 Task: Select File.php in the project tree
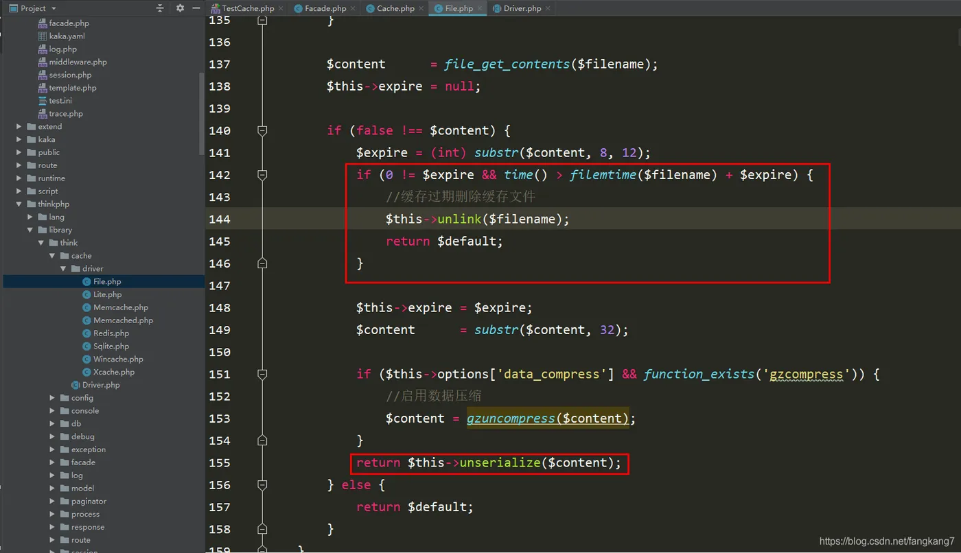tap(104, 281)
